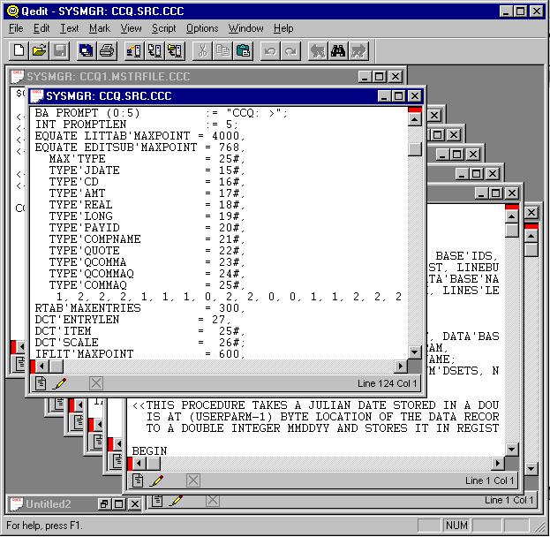Click the New file toolbar icon
Image resolution: width=550 pixels, height=537 pixels.
point(19,51)
